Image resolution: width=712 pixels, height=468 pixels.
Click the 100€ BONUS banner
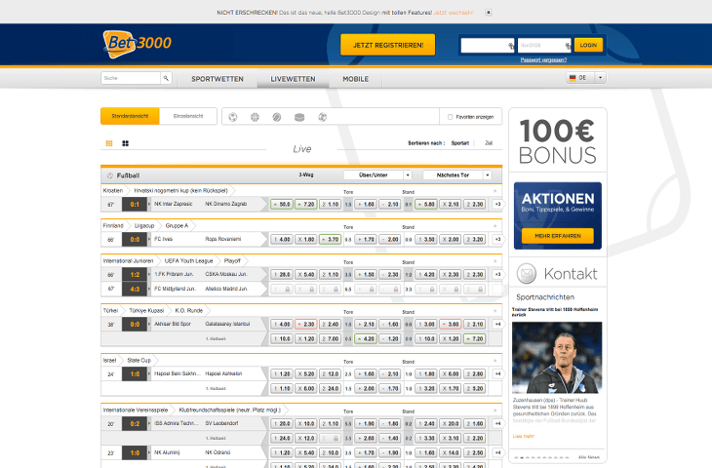558,141
